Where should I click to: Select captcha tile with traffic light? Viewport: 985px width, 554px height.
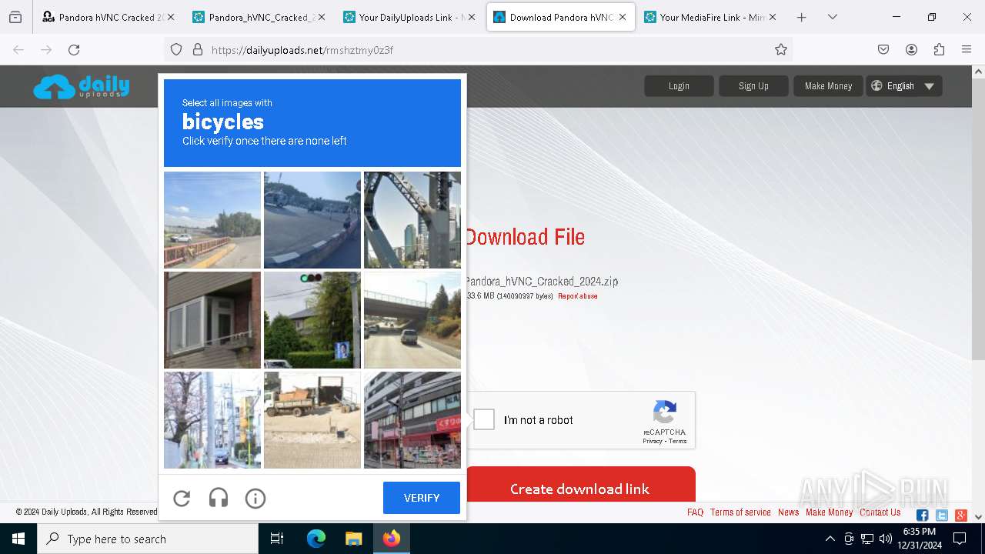pyautogui.click(x=312, y=320)
